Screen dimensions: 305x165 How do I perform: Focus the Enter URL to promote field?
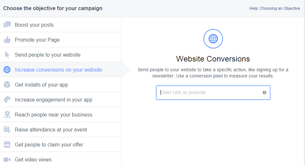210,93
